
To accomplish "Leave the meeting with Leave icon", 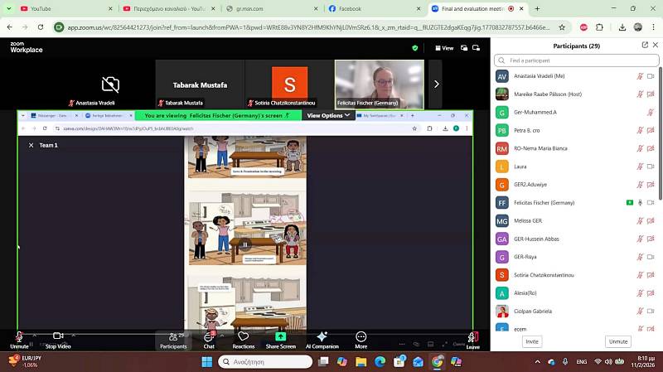I will tap(472, 339).
